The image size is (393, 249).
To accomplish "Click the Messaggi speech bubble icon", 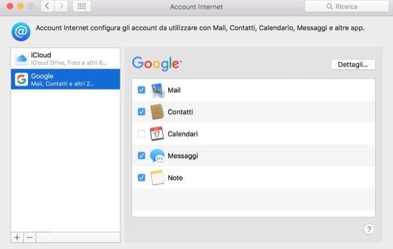I will (157, 156).
